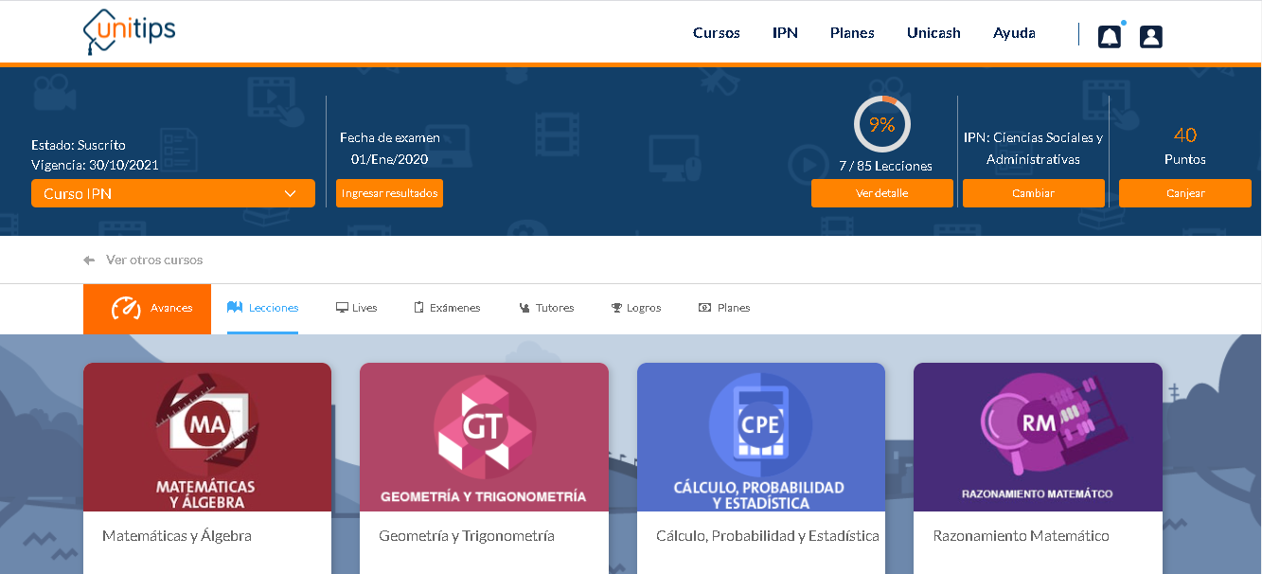Image resolution: width=1262 pixels, height=574 pixels.
Task: Switch to the Planes tab below banner
Action: [x=724, y=309]
